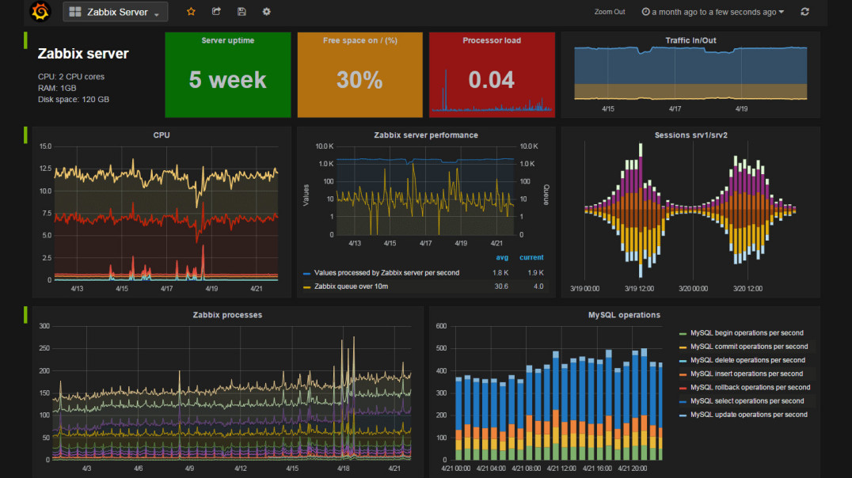This screenshot has height=478, width=852.
Task: Refresh the dashboard using the refresh icon
Action: [x=804, y=11]
